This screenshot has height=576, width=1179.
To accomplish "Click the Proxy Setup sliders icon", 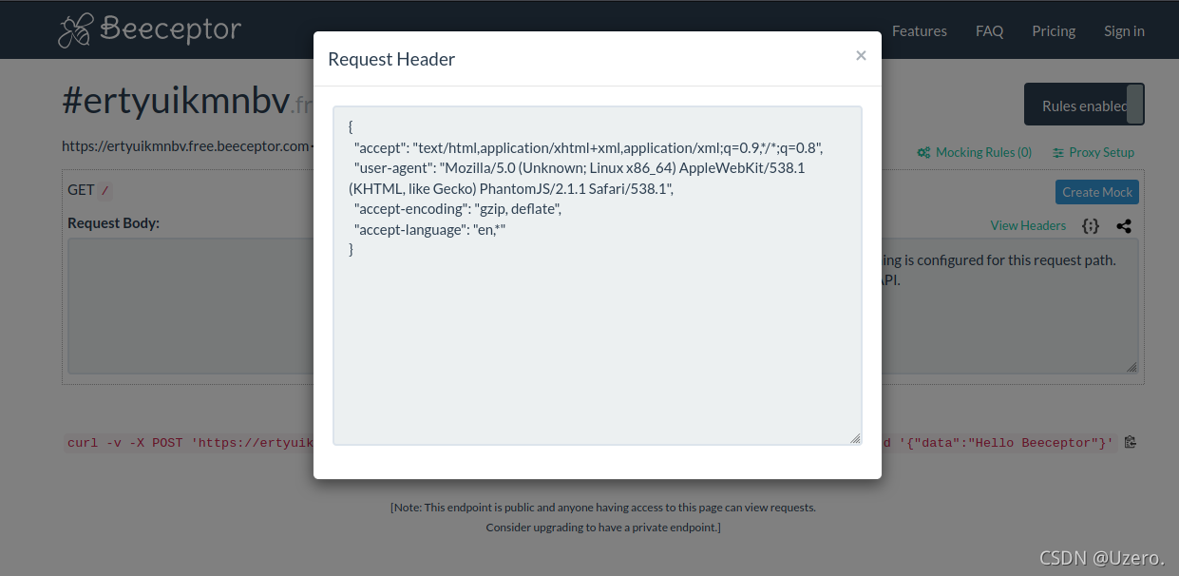I will (1060, 152).
